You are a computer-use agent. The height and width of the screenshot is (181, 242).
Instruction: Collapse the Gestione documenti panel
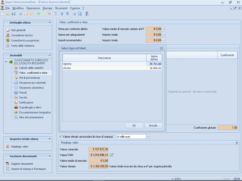[x=50, y=156]
